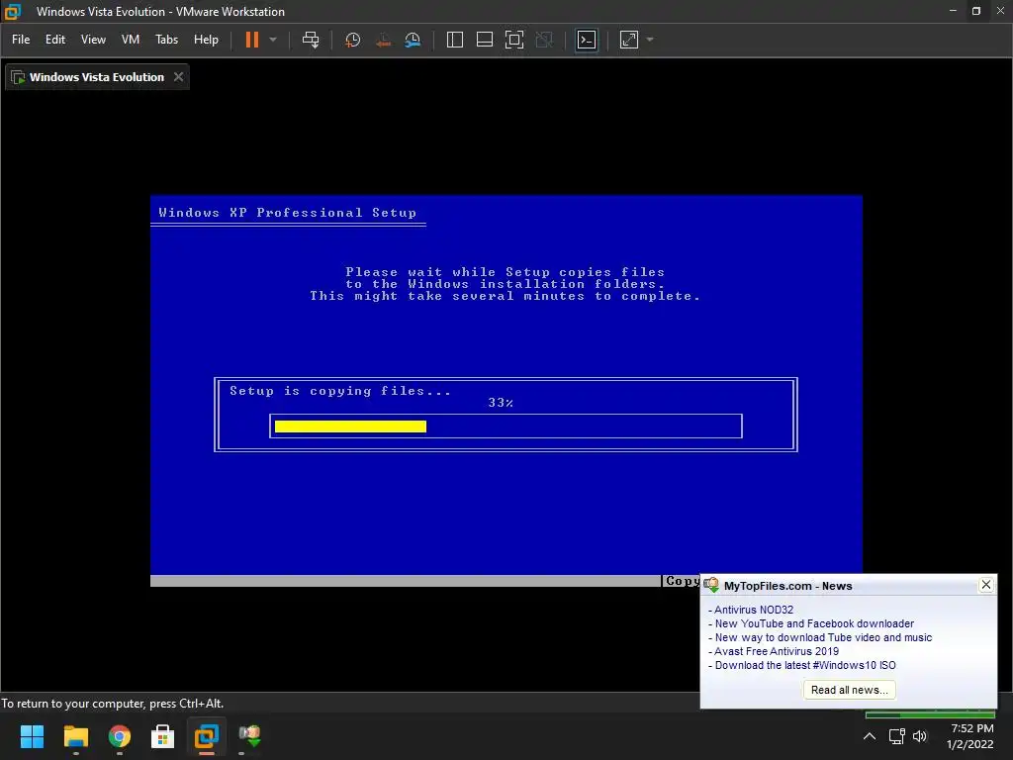Show hidden system tray icons

[x=870, y=736]
